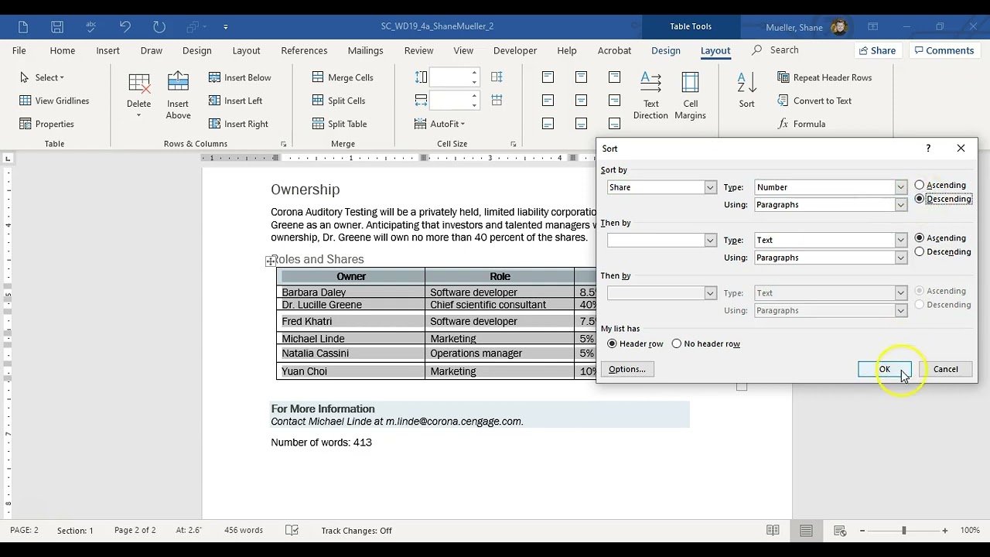Open the Customize Quick Access Toolbar arrow

coord(226,26)
